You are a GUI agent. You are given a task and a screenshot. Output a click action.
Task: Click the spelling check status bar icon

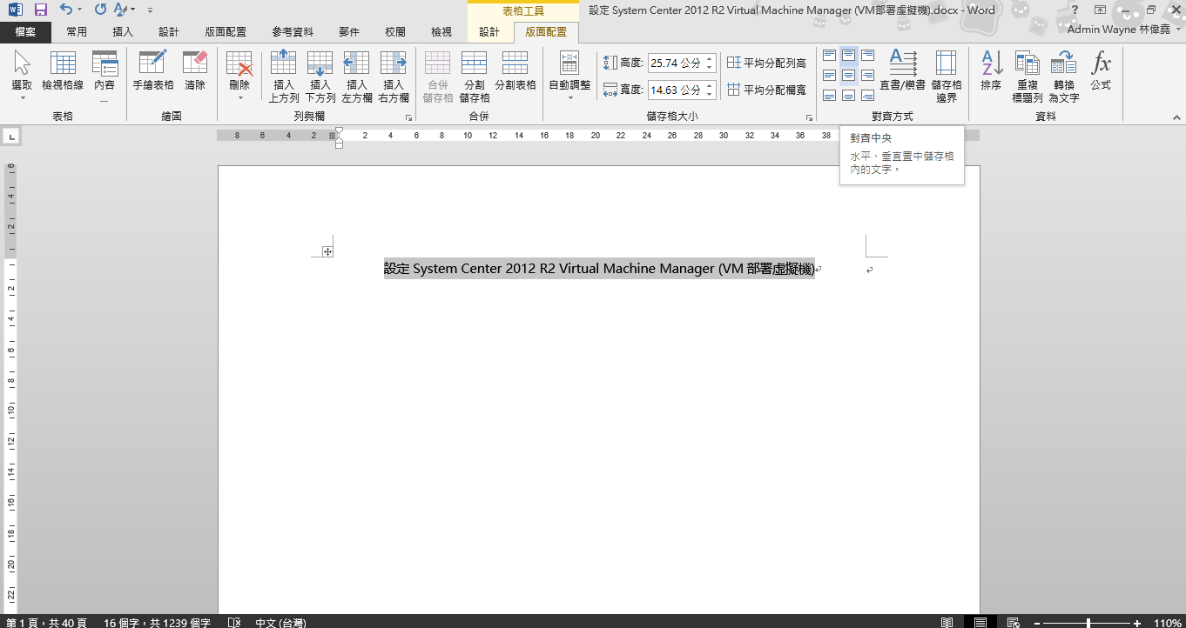click(233, 623)
